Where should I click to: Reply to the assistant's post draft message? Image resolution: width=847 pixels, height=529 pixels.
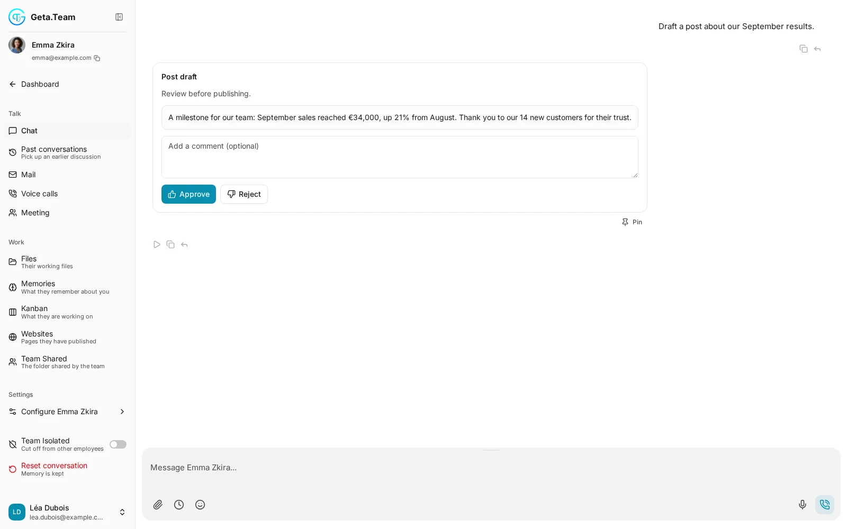[184, 244]
